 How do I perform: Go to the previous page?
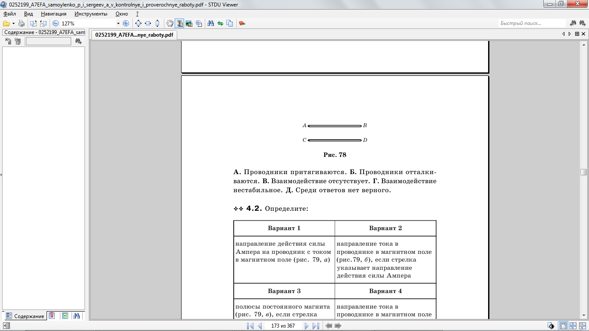pos(260,326)
